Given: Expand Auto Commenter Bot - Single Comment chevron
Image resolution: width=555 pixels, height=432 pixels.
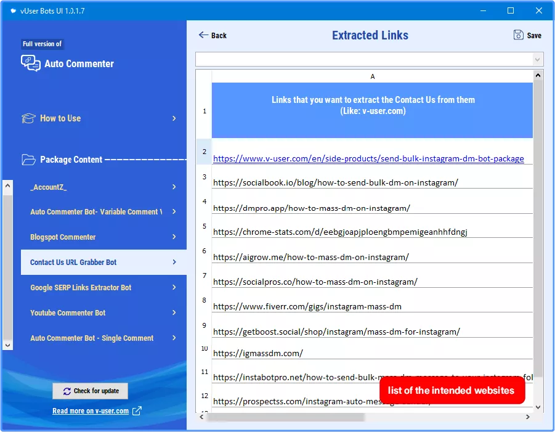Looking at the screenshot, I should (x=174, y=338).
